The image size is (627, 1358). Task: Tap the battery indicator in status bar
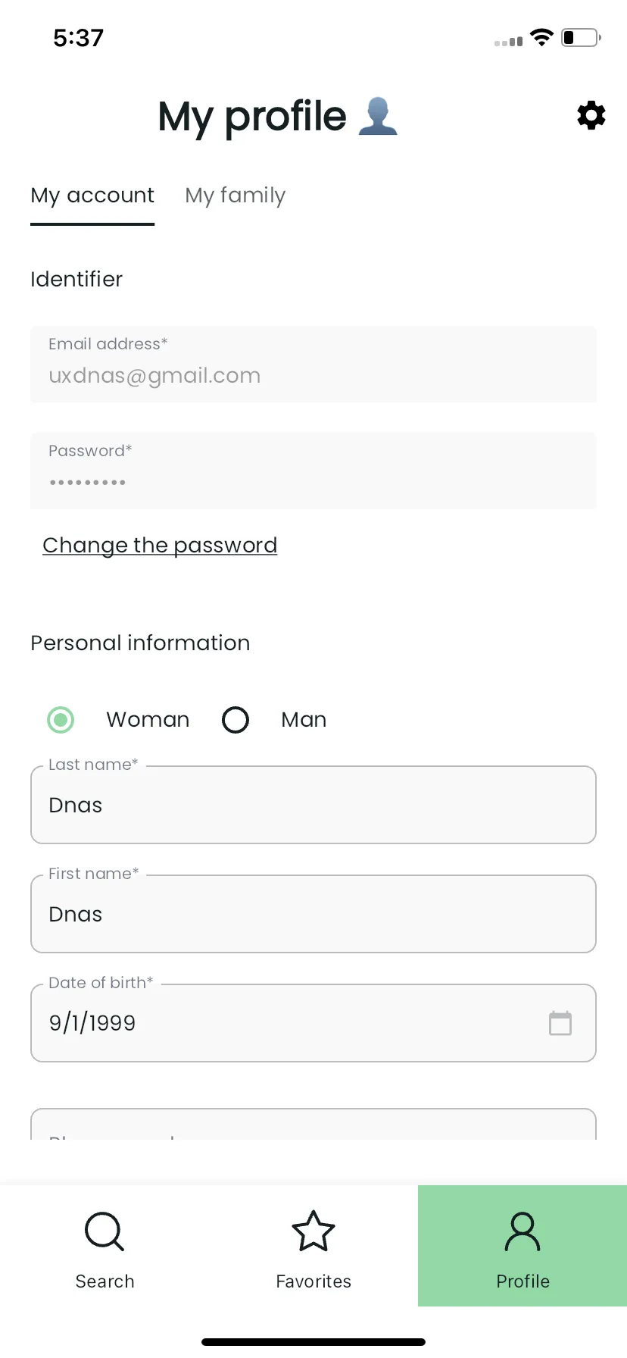[581, 37]
